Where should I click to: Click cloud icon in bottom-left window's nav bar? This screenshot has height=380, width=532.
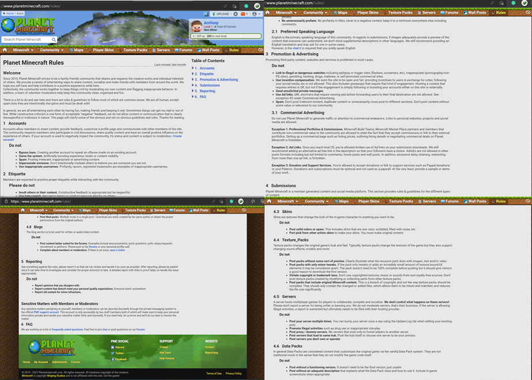click(x=243, y=210)
